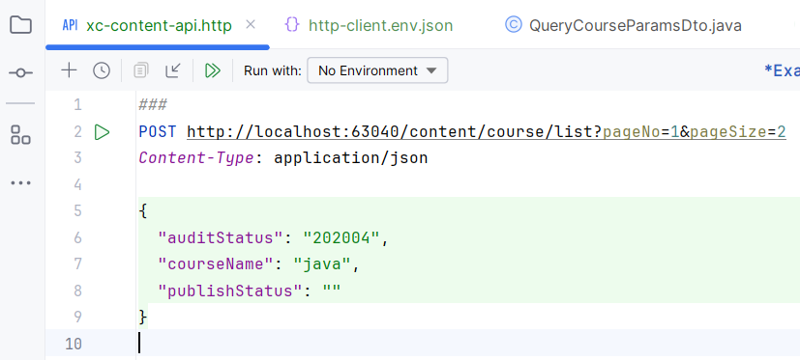
Task: Switch to http-client.env.json tab
Action: pyautogui.click(x=369, y=25)
